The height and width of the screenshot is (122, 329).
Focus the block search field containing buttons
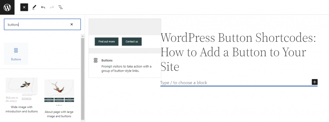coord(42,24)
